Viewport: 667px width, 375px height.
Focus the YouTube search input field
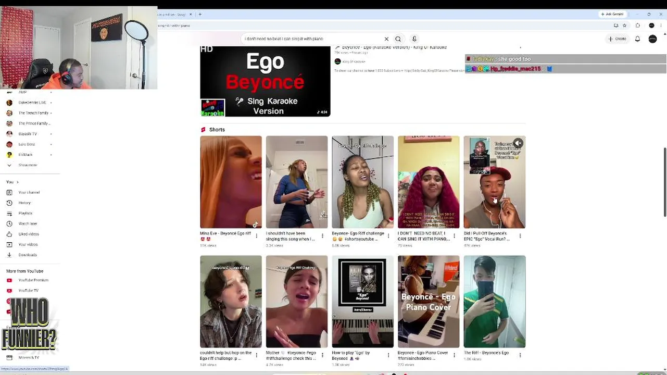(312, 39)
